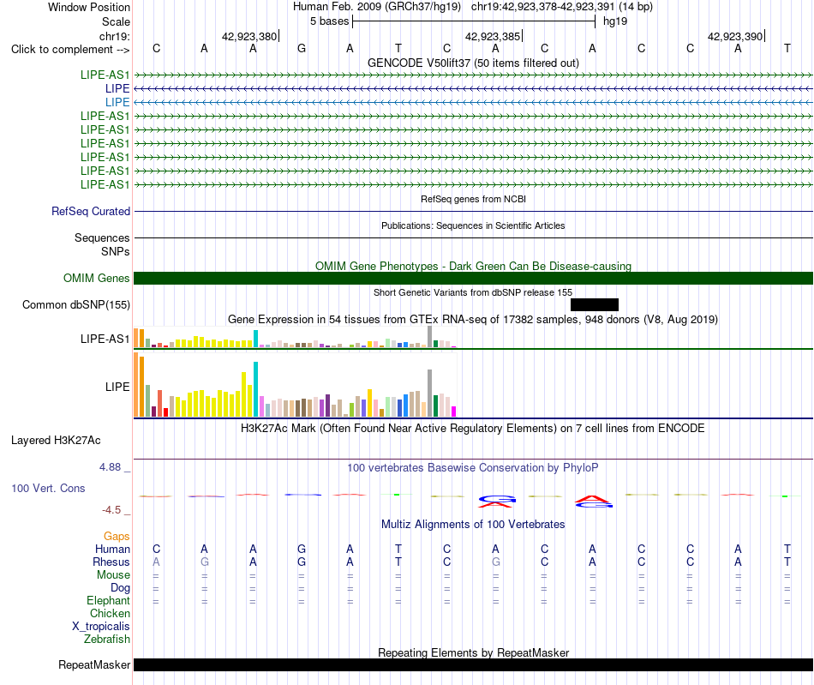Open the GTEx Gene Expression track title
This screenshot has height=685, width=814.
pos(473,320)
